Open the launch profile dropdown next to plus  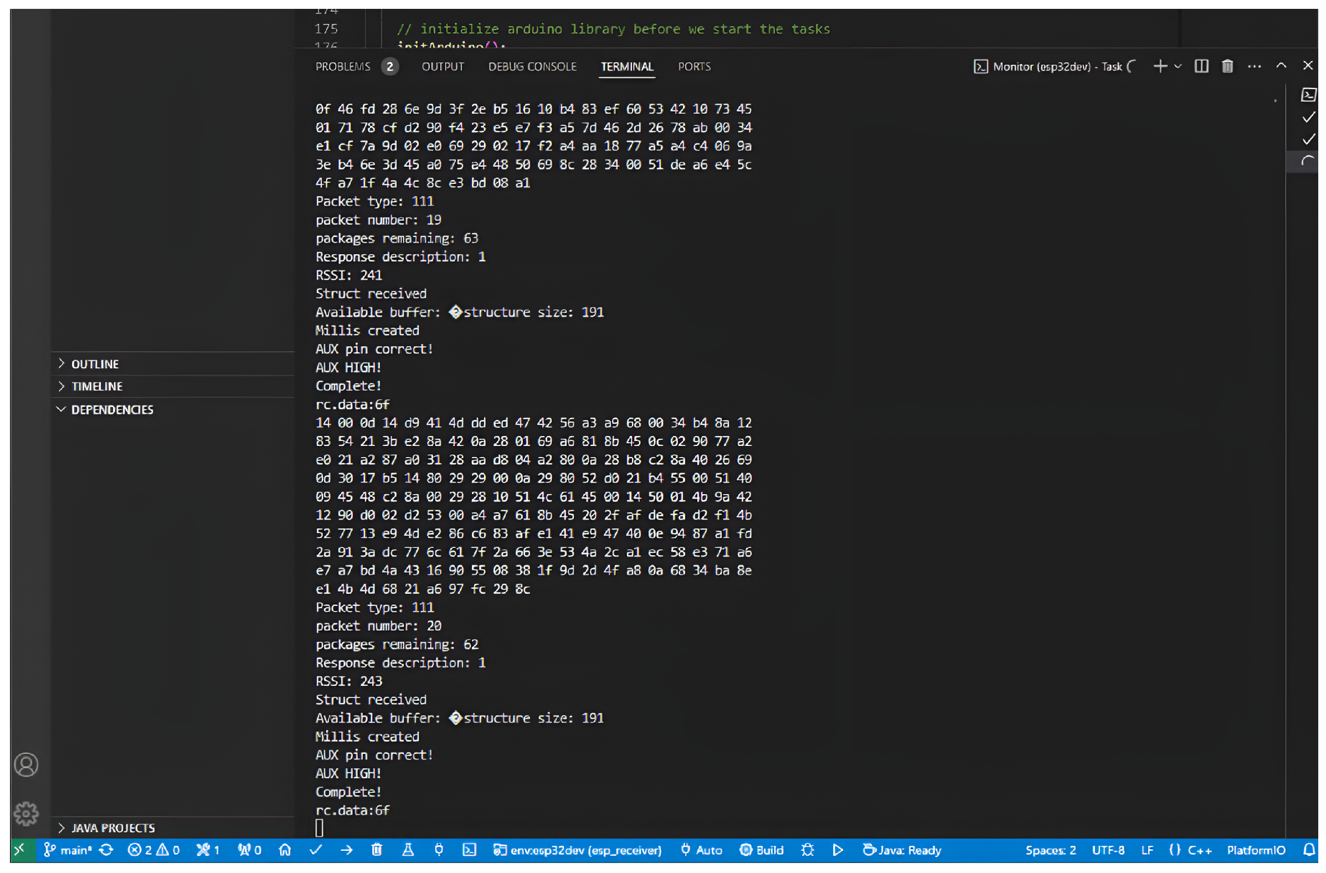1177,66
